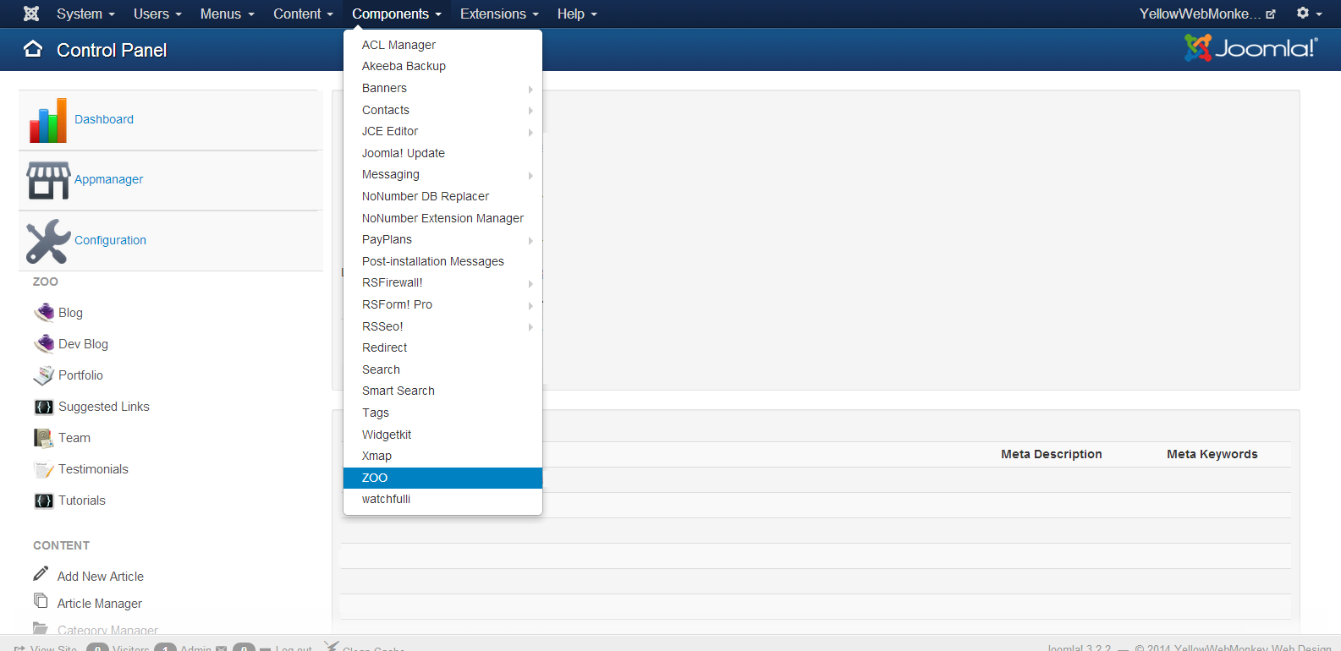Image resolution: width=1341 pixels, height=651 pixels.
Task: Click the Portfolio app icon
Action: [44, 375]
